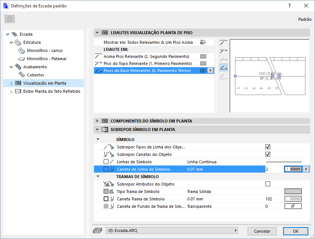This screenshot has width=315, height=239.
Task: Click the Cancelar button
Action: pos(262,231)
